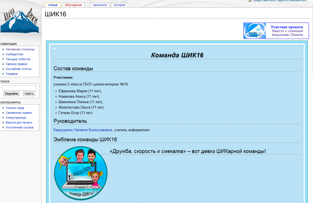The height and width of the screenshot is (203, 313).
Task: Click the Руководитель heading
Action: click(x=70, y=121)
